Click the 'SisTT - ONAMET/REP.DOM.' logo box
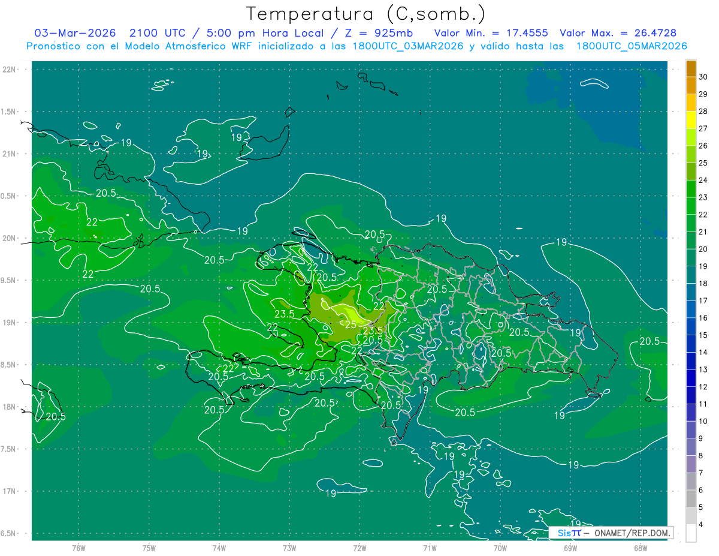This screenshot has height=556, width=719. click(611, 533)
